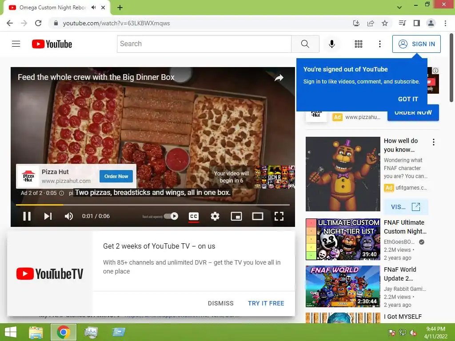Image resolution: width=455 pixels, height=341 pixels.
Task: Switch to theater mode
Action: 257,216
